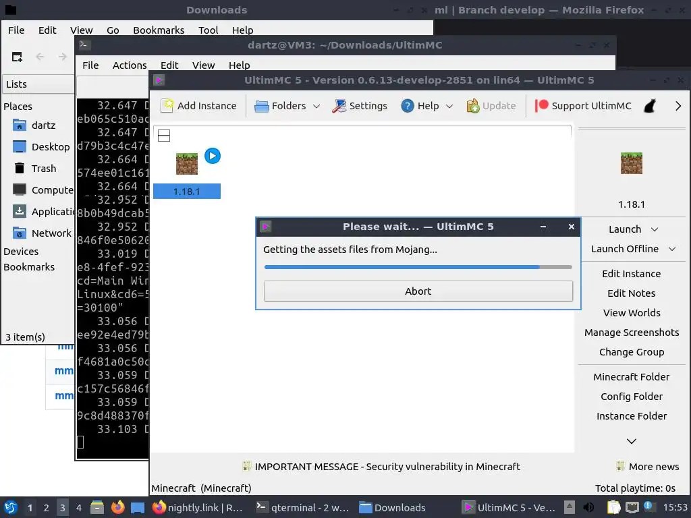
Task: Open UltimMC Settings
Action: click(x=360, y=106)
